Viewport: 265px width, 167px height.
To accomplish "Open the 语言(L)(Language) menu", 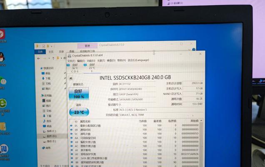I will [138, 60].
